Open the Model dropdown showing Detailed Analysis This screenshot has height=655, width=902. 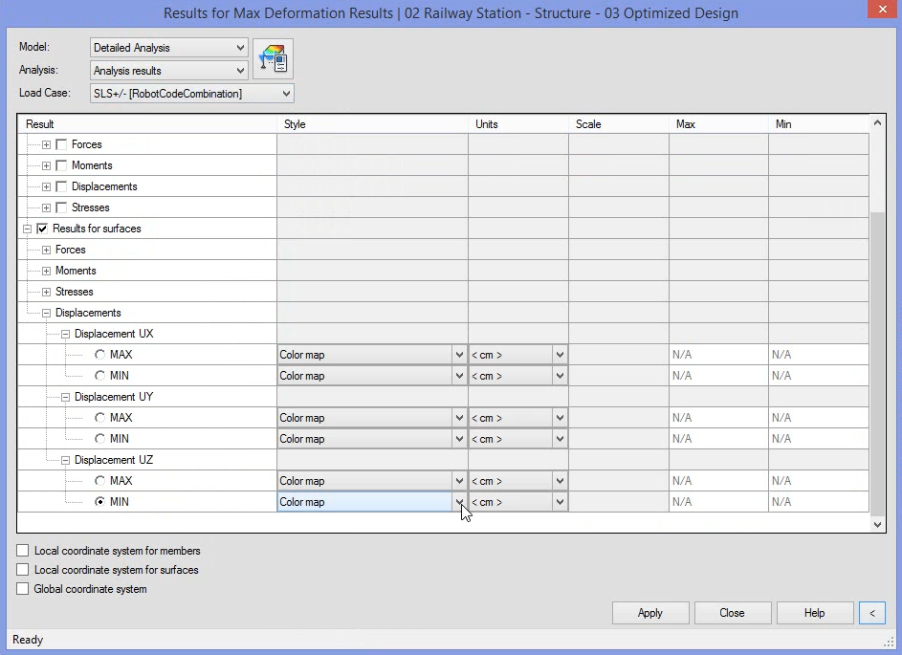tap(239, 47)
